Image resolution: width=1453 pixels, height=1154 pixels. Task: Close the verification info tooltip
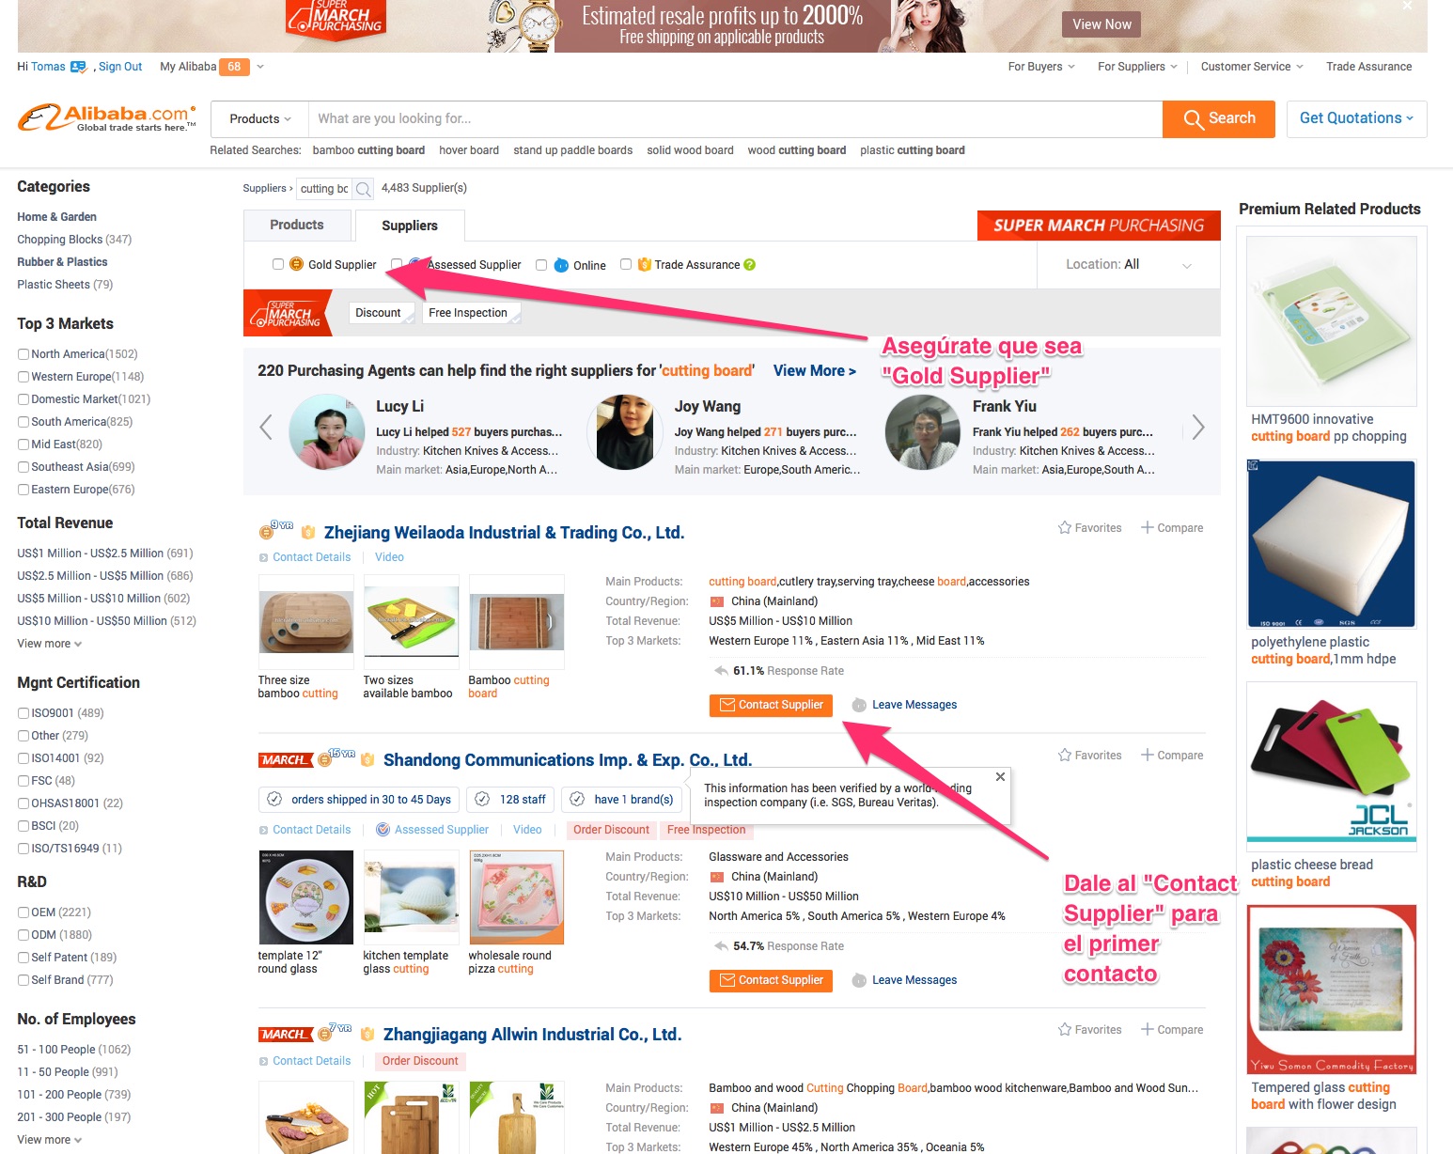(1000, 777)
